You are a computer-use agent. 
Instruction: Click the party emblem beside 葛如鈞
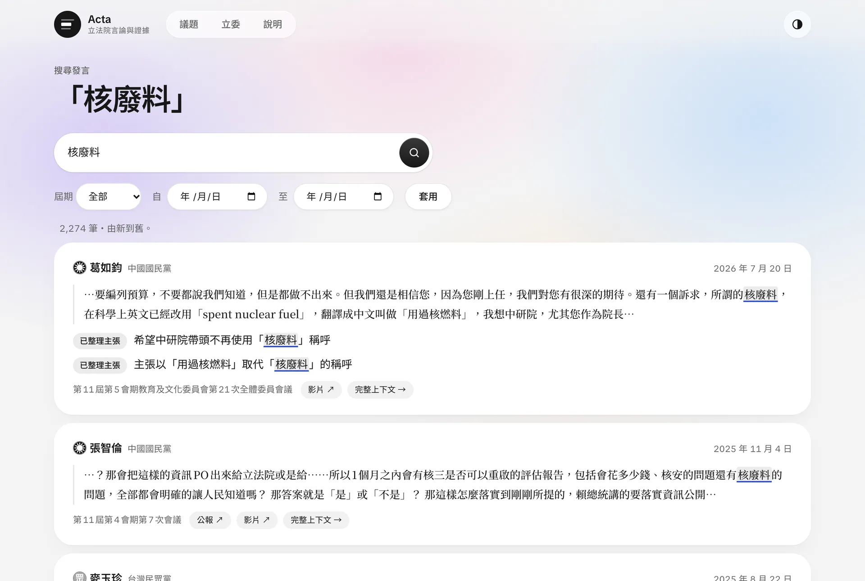(80, 268)
